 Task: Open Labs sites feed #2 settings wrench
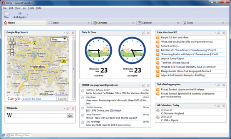pyautogui.click(x=219, y=33)
